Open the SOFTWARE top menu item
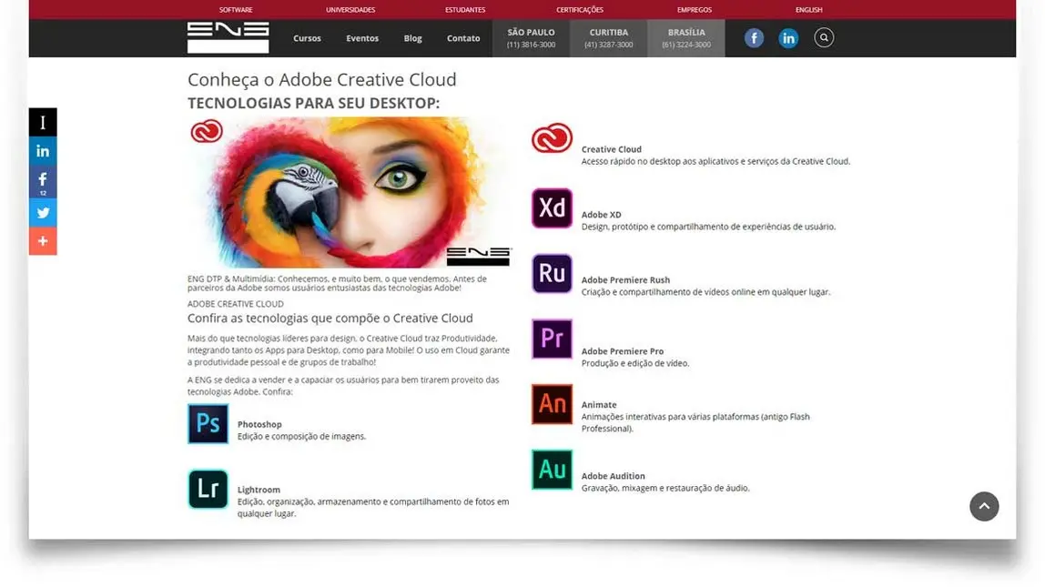1045x587 pixels. [x=236, y=10]
